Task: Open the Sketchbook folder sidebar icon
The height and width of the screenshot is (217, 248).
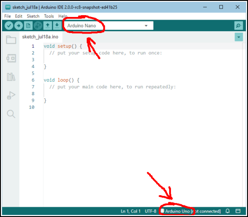Action: point(11,39)
